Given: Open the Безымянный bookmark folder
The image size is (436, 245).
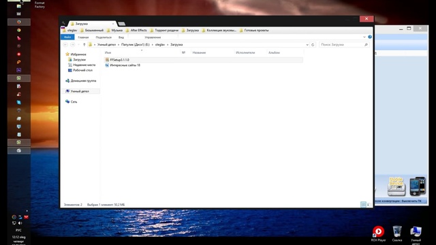Looking at the screenshot, I should tap(92, 30).
